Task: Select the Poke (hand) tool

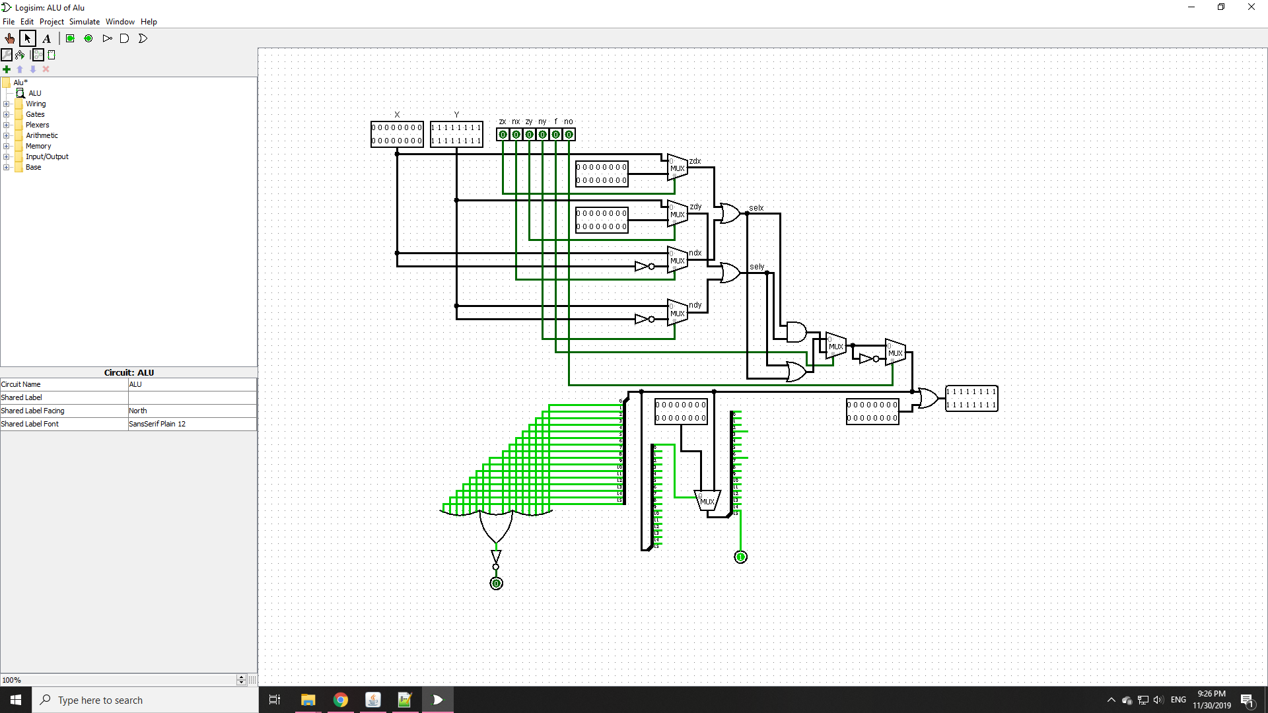Action: 9,38
